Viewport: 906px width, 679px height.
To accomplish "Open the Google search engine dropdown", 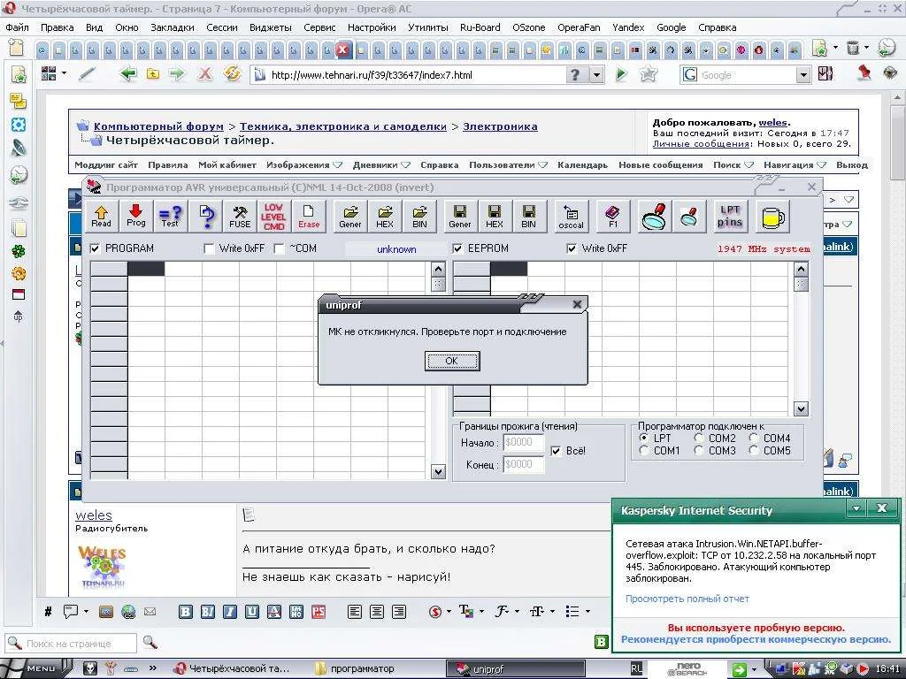I will (x=803, y=75).
